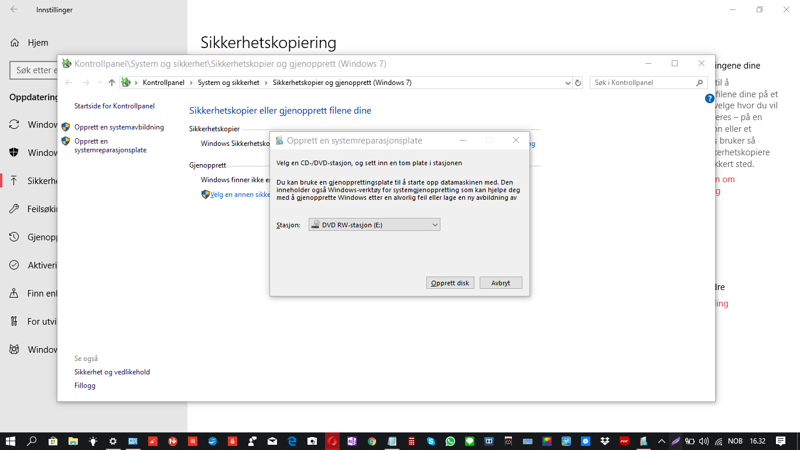Screen dimensions: 800x450
Task: Open Dropbox from the taskbar
Action: (605, 441)
